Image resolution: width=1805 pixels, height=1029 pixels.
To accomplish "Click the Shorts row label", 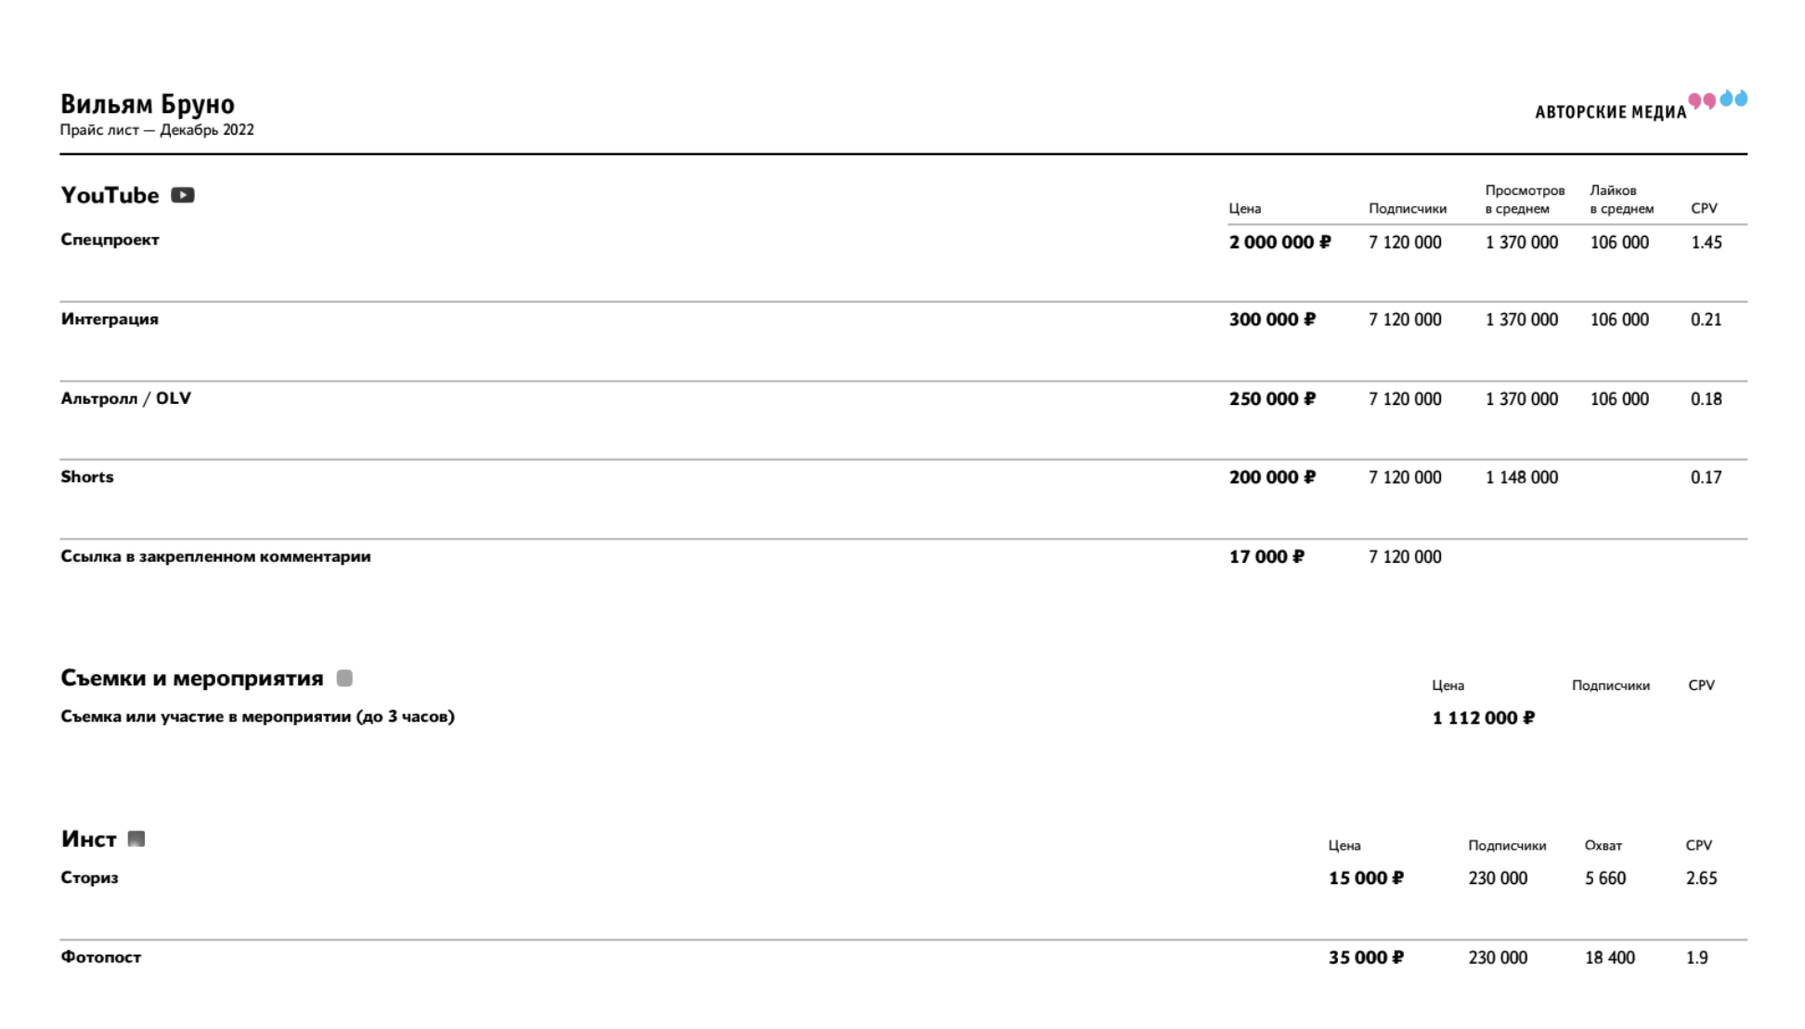I will 87,476.
